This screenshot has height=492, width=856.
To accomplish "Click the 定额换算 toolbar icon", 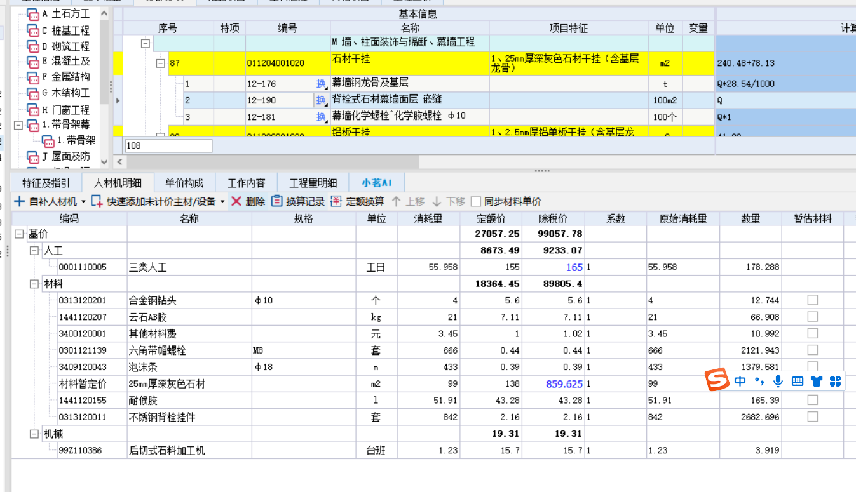I will [336, 201].
